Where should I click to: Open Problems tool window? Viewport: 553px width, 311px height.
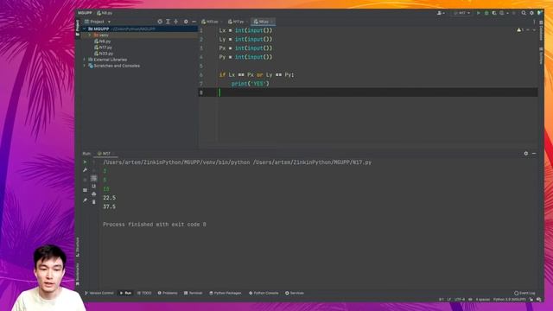point(168,293)
